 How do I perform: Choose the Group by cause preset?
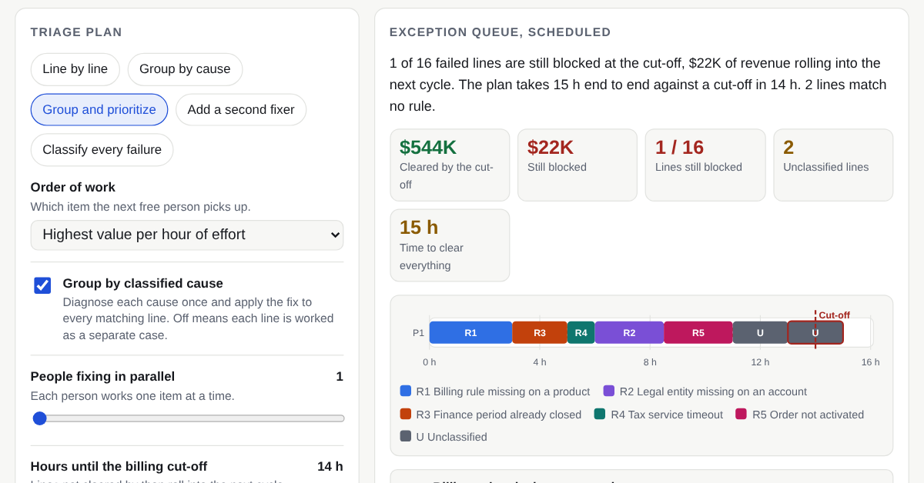(x=185, y=69)
